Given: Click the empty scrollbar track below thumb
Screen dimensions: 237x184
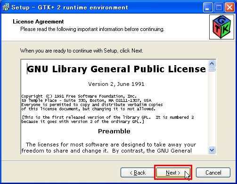Looking at the screenshot, I should click(x=212, y=109).
